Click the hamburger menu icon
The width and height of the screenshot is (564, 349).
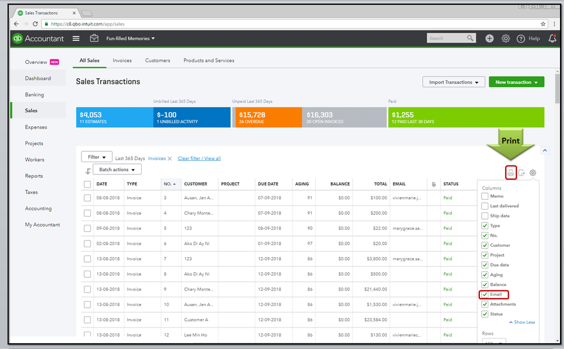tap(76, 38)
